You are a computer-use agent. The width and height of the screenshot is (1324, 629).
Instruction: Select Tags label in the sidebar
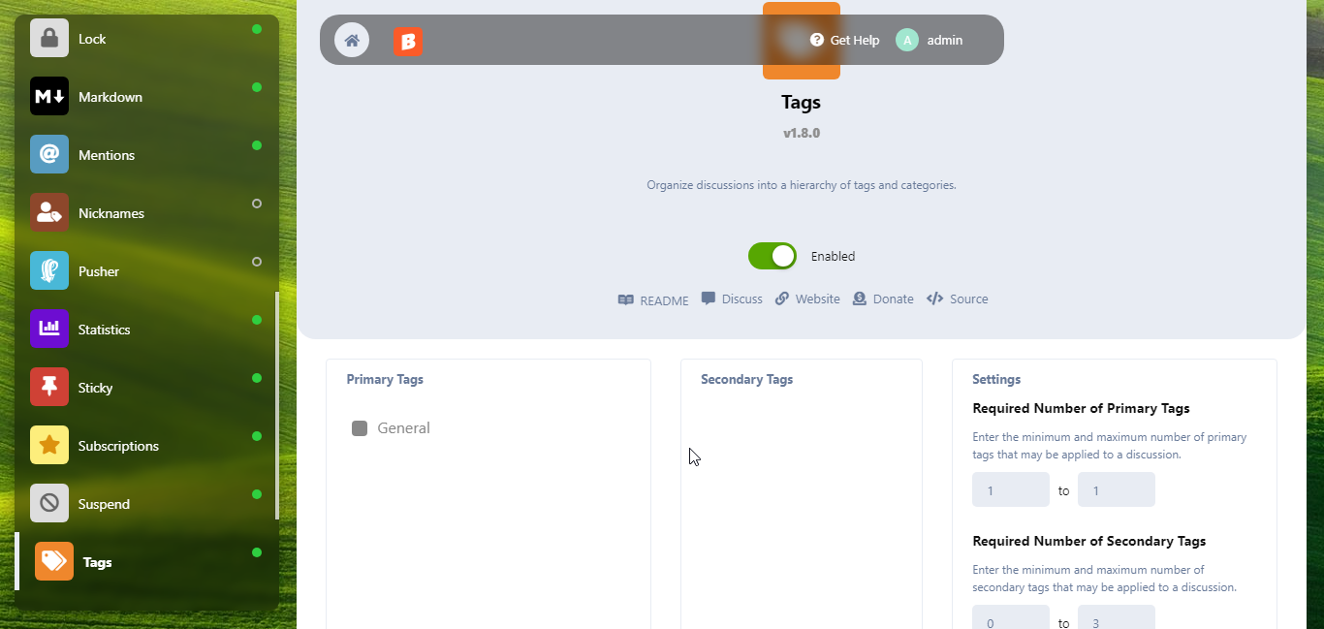97,562
